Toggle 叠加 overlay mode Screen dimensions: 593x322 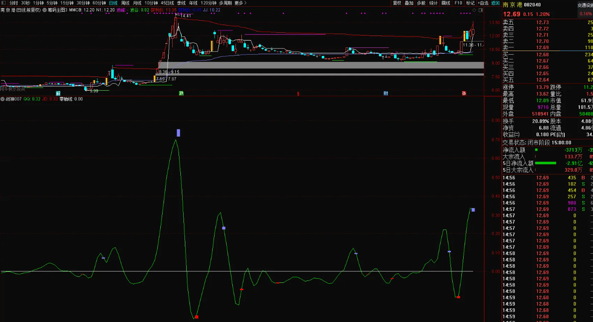pos(409,3)
